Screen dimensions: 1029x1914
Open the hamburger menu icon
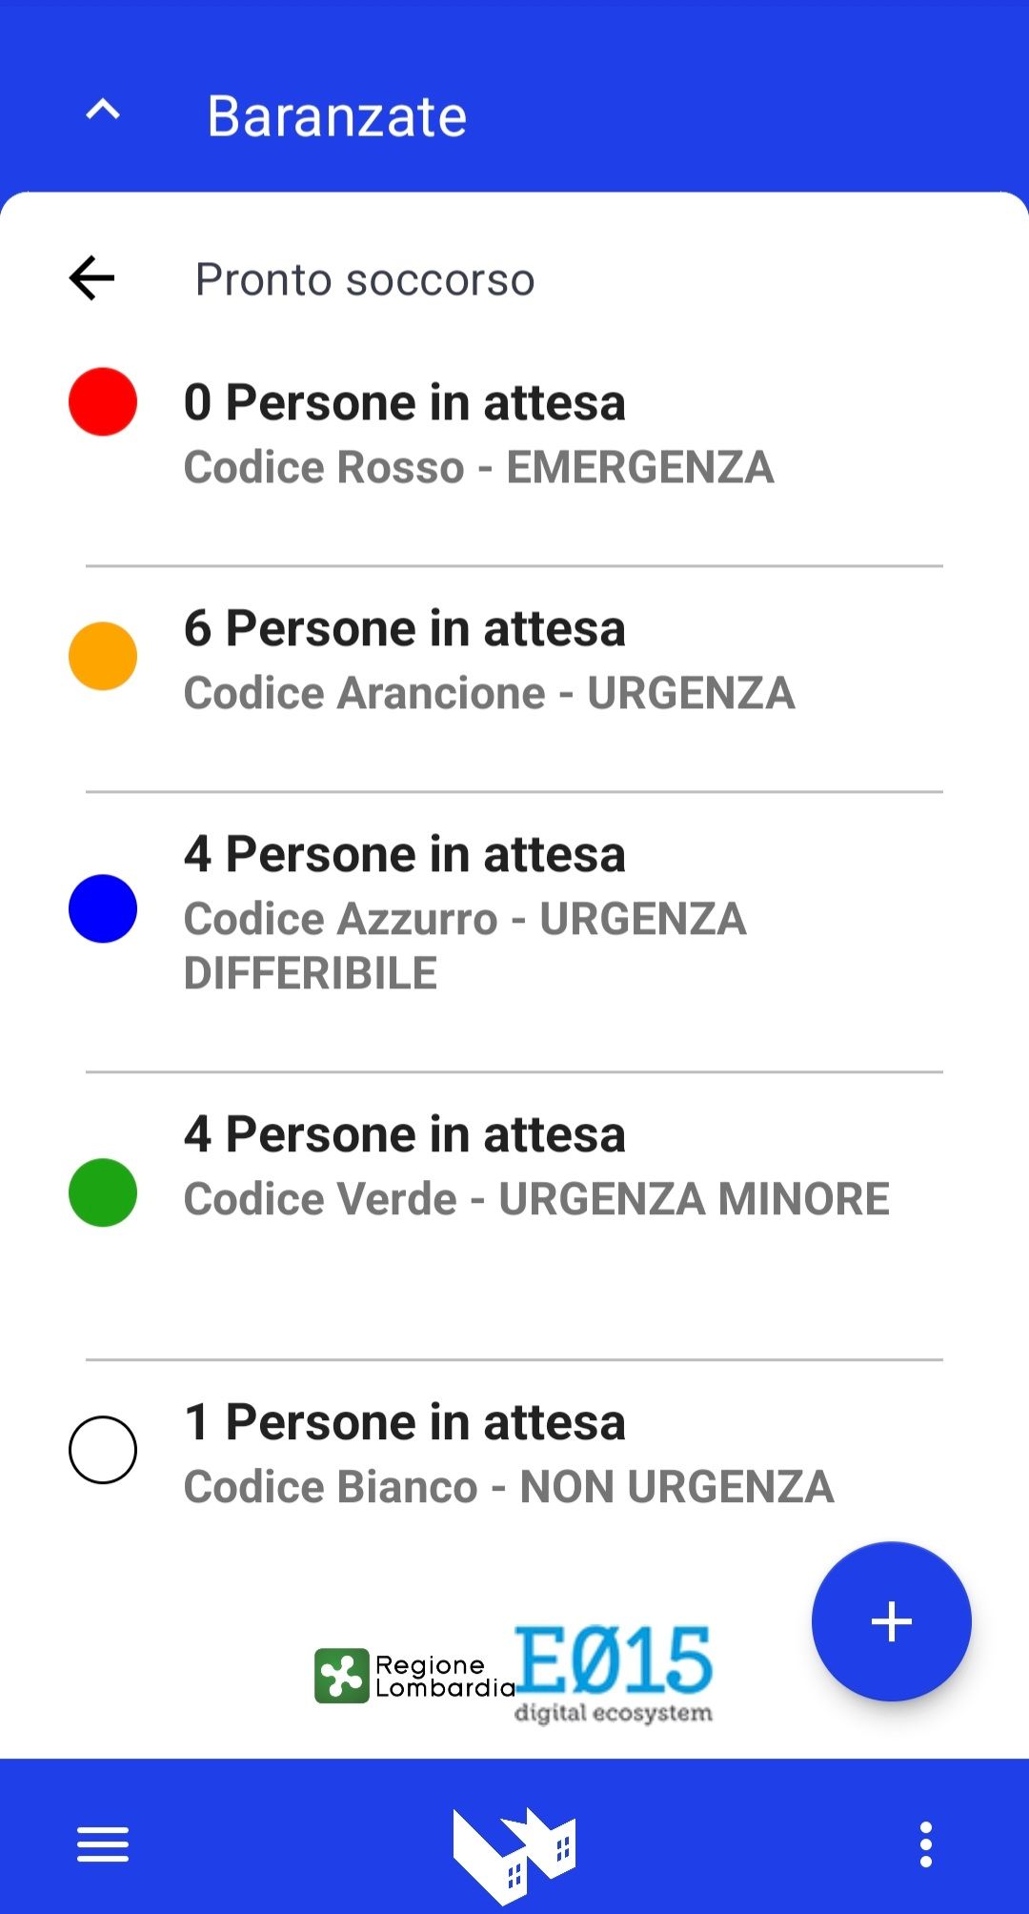103,1844
